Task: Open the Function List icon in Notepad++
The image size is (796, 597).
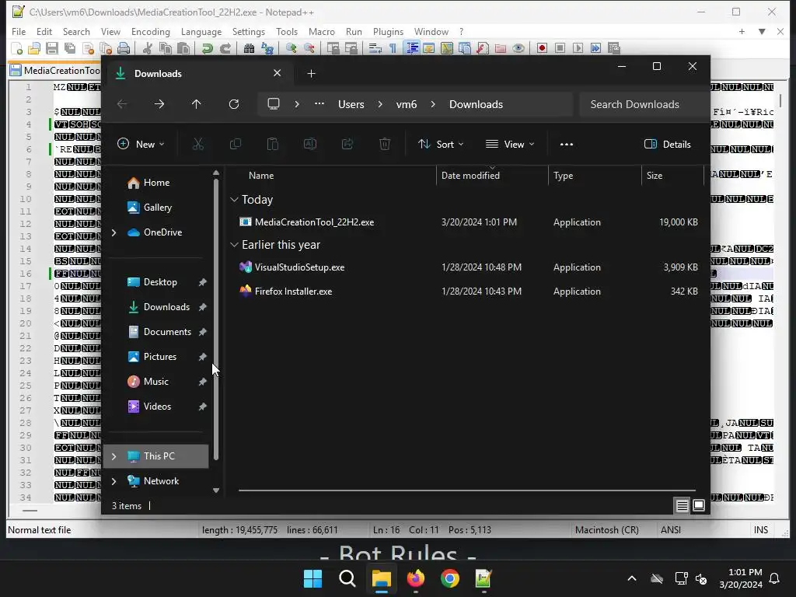Action: (x=482, y=48)
